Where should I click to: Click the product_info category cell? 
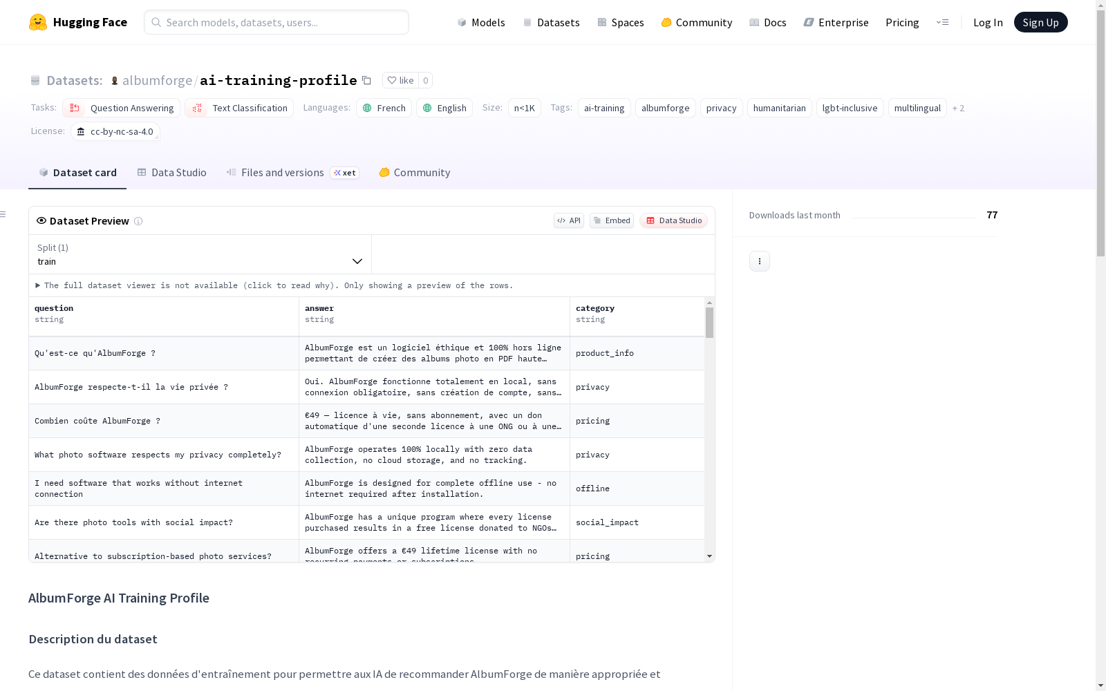point(637,353)
